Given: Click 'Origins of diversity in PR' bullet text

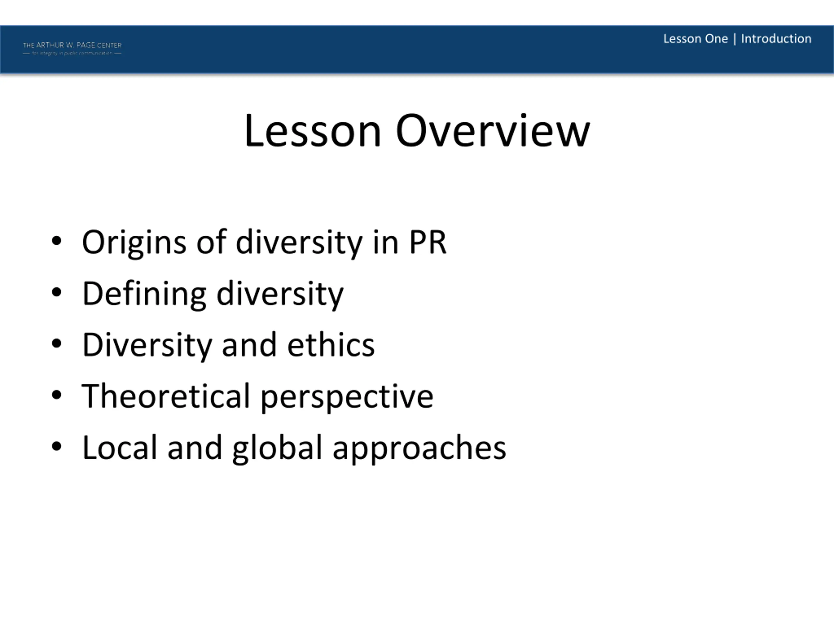Looking at the screenshot, I should pos(264,243).
